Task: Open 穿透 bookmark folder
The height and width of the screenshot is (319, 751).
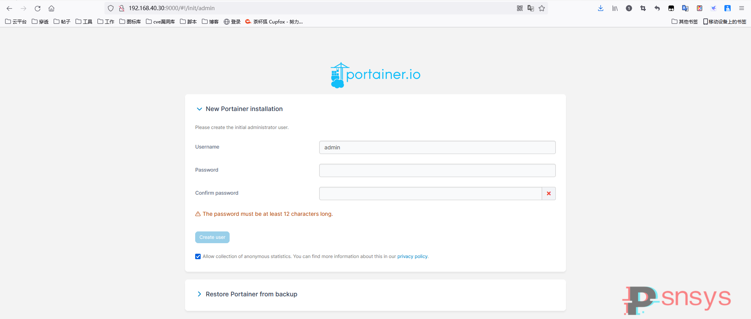Action: coord(40,22)
